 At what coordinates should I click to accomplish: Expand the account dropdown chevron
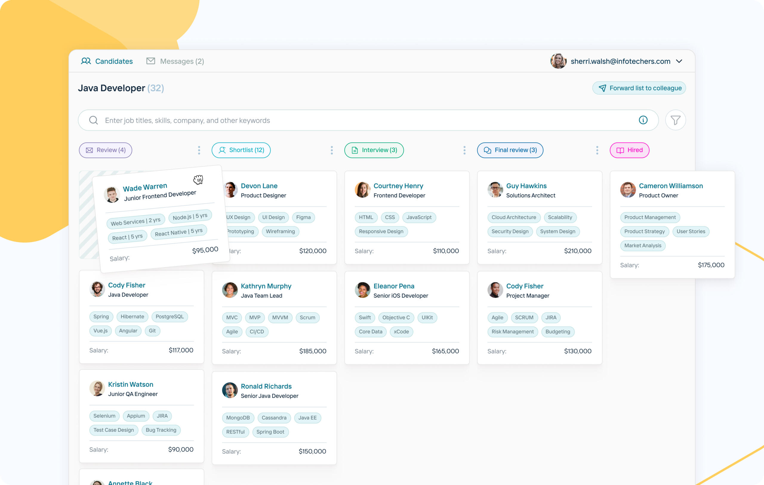point(679,61)
